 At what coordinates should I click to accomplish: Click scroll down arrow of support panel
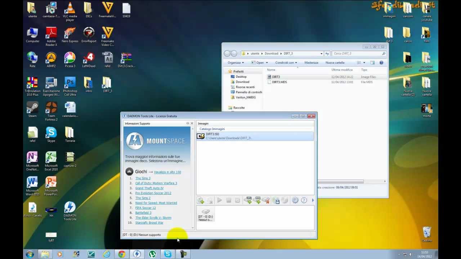[193, 227]
